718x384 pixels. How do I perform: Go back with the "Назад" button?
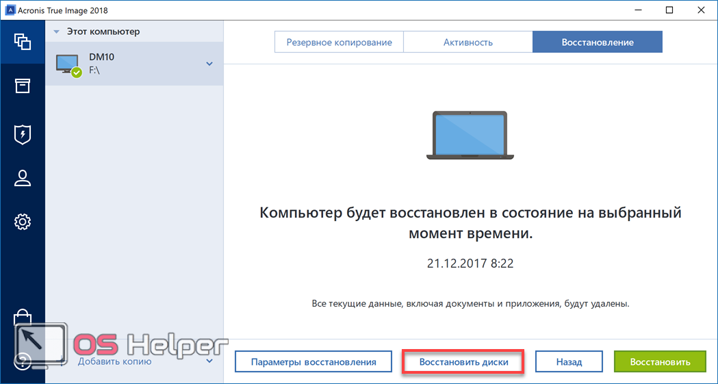click(568, 361)
